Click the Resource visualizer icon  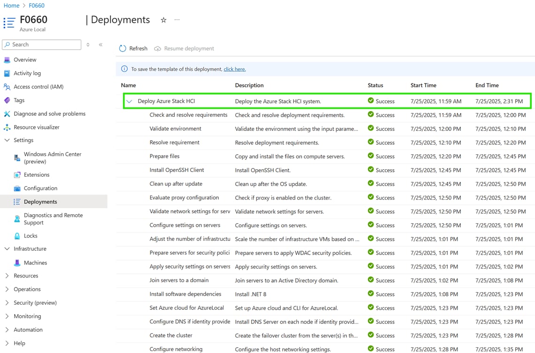pos(7,128)
